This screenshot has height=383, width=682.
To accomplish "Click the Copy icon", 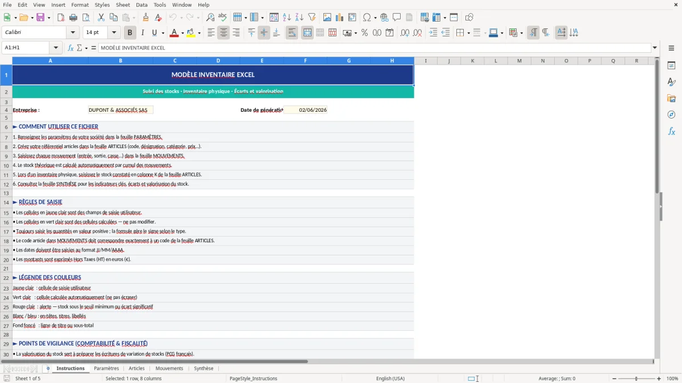I will [114, 18].
